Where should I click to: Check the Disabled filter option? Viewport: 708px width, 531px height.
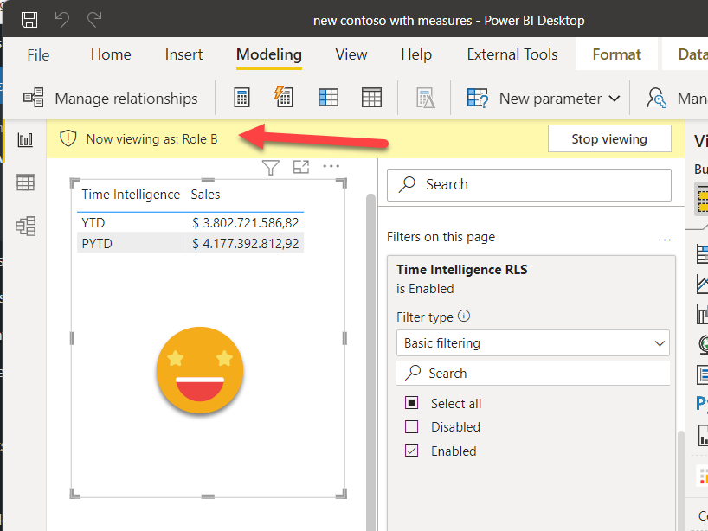[x=412, y=426]
